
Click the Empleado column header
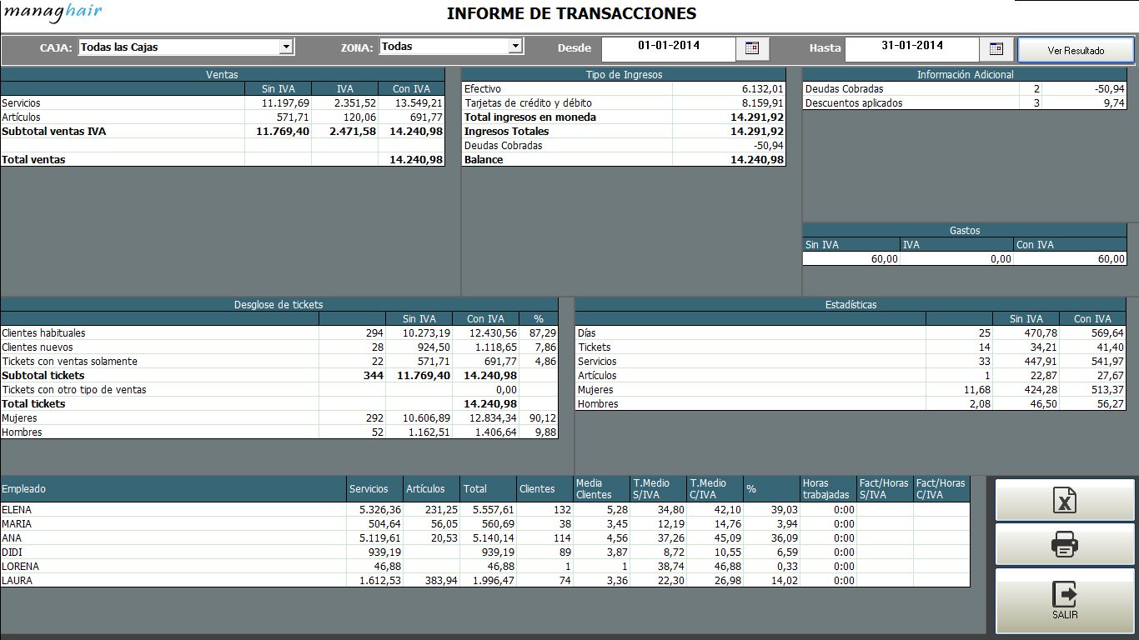pos(173,489)
